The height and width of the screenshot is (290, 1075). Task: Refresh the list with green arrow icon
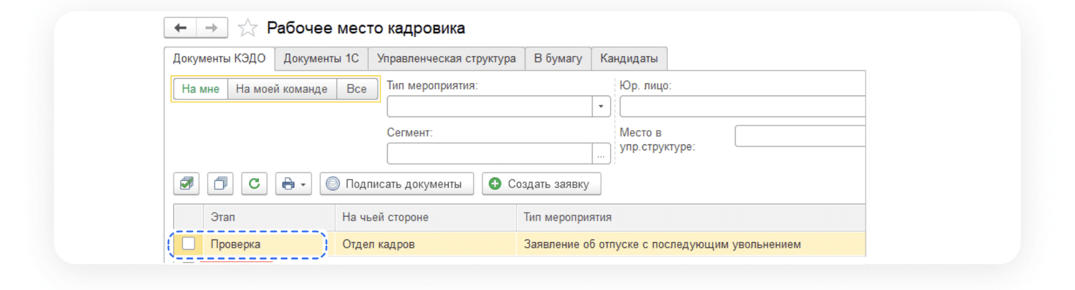[254, 184]
